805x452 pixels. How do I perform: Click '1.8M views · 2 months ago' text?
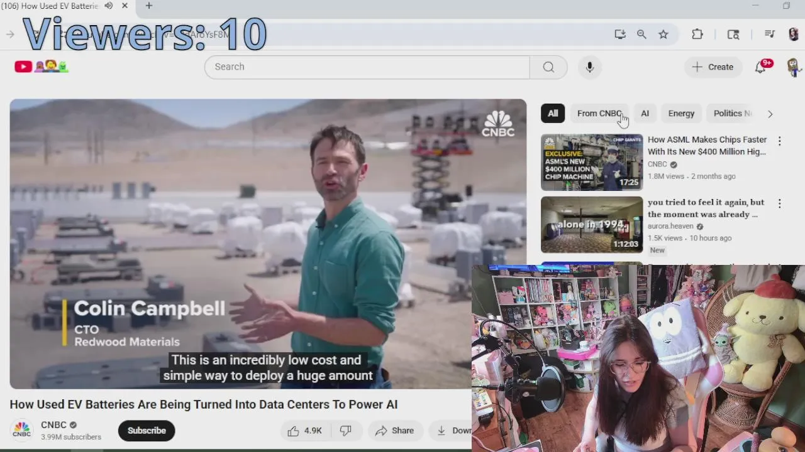tap(691, 176)
